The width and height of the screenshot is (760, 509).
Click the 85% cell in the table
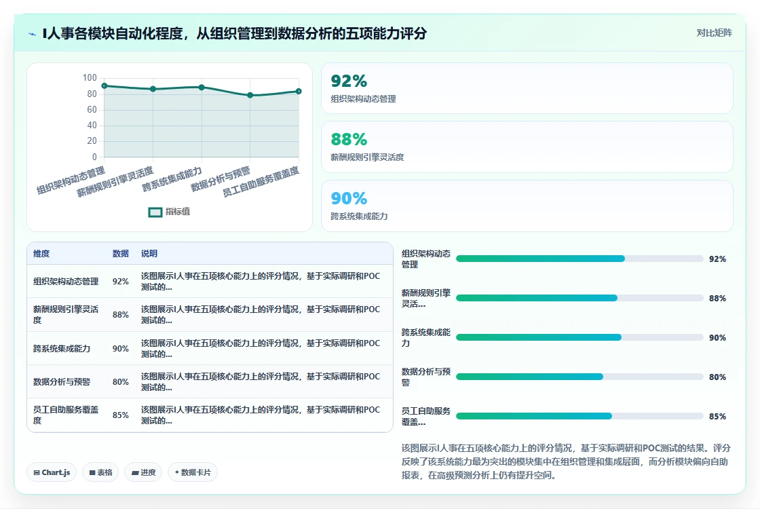click(x=121, y=415)
